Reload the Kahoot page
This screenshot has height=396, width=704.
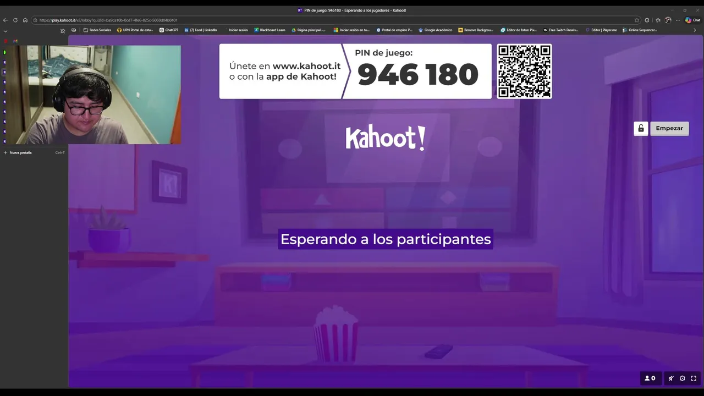(15, 20)
